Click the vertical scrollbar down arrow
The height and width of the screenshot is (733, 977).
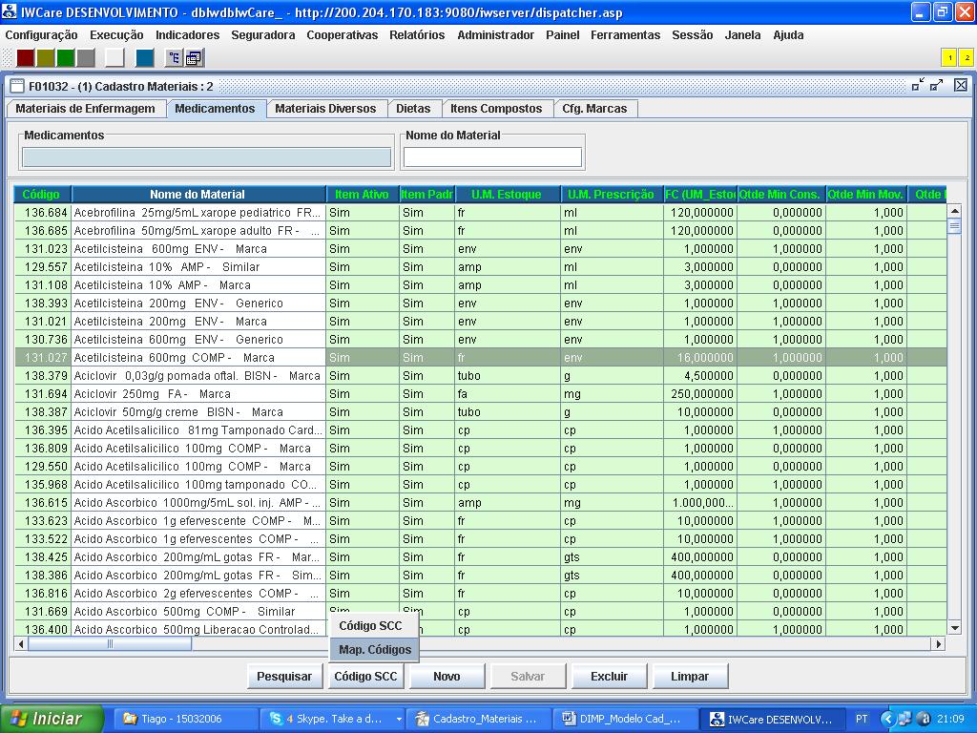pos(954,628)
